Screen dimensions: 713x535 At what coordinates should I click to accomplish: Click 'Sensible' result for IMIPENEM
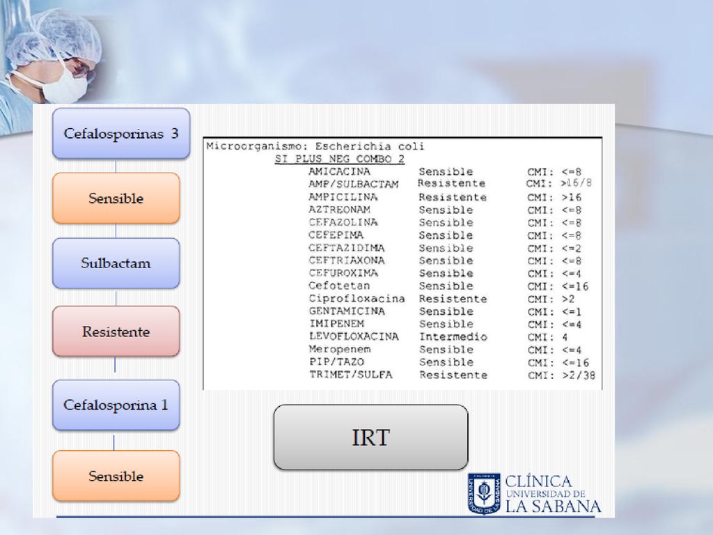pyautogui.click(x=446, y=324)
